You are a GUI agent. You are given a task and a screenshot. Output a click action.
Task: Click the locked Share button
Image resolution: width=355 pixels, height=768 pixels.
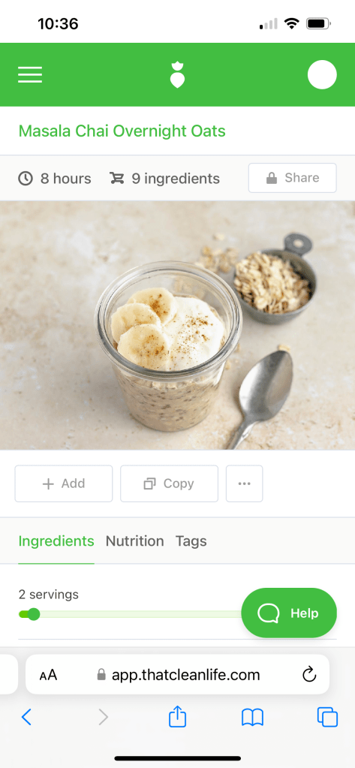pos(292,178)
